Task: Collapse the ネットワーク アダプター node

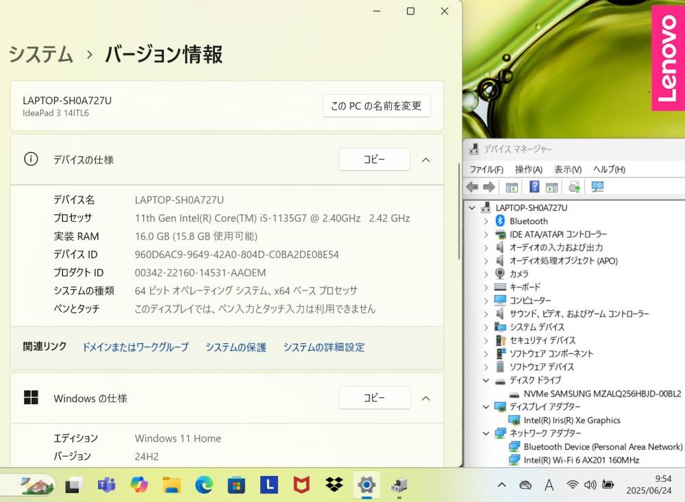Action: (486, 434)
